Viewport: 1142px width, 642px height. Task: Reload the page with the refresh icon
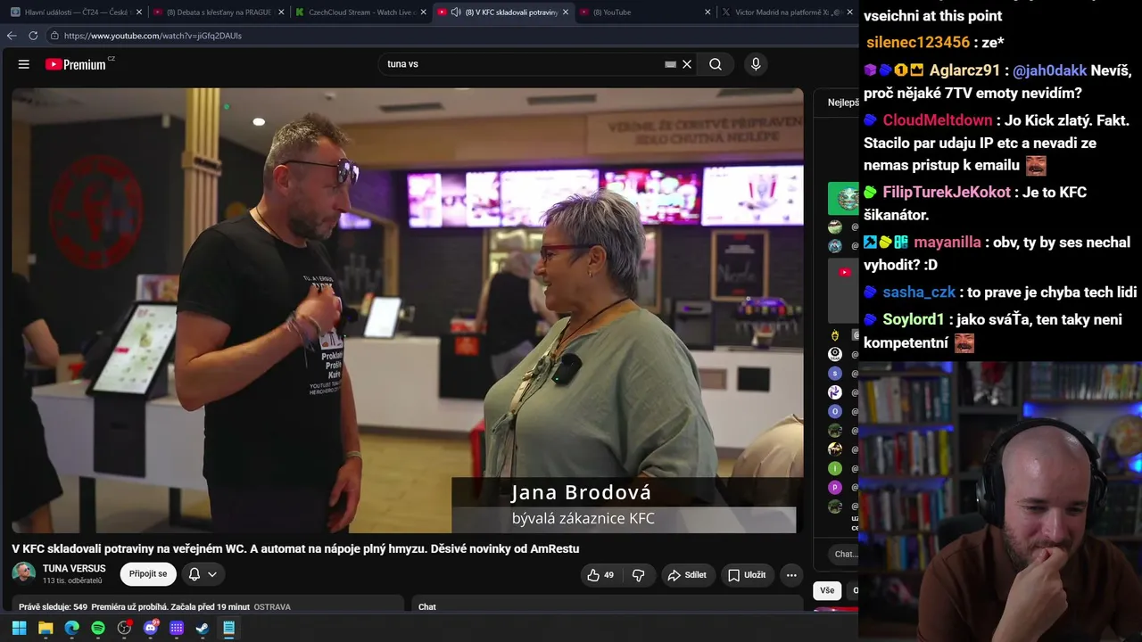tap(33, 36)
